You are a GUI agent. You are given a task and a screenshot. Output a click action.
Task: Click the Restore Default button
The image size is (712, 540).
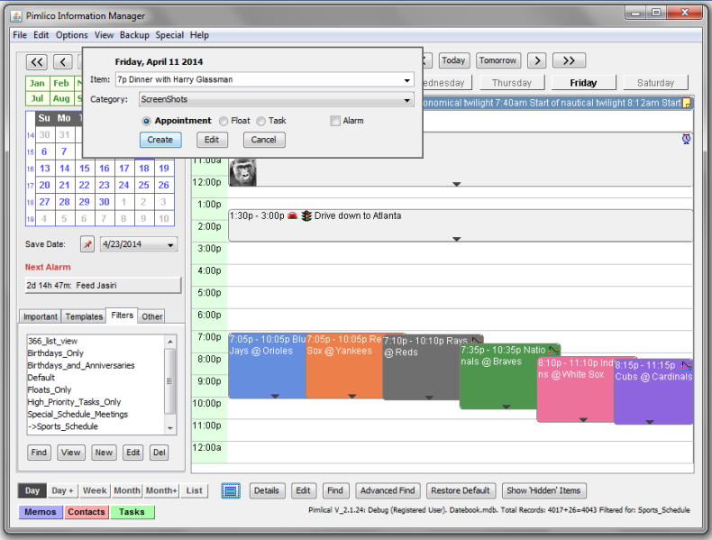tap(461, 490)
